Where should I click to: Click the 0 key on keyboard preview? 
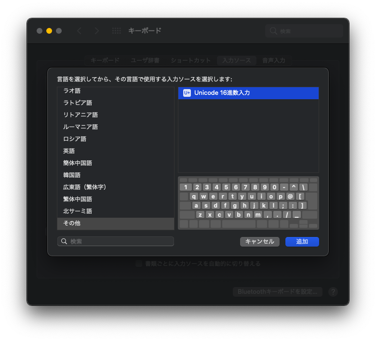pyautogui.click(x=274, y=187)
